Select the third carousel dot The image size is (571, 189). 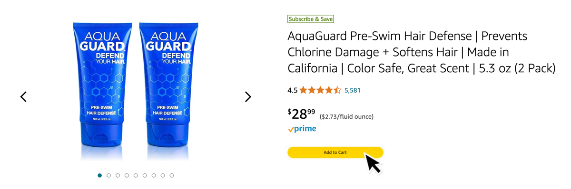[x=118, y=175]
